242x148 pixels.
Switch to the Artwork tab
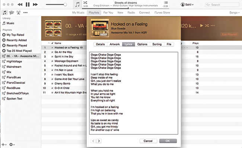click(115, 44)
